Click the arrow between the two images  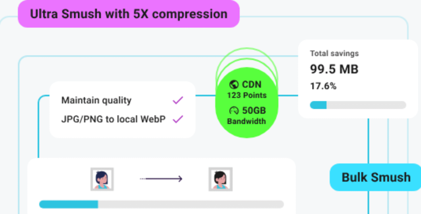click(161, 179)
